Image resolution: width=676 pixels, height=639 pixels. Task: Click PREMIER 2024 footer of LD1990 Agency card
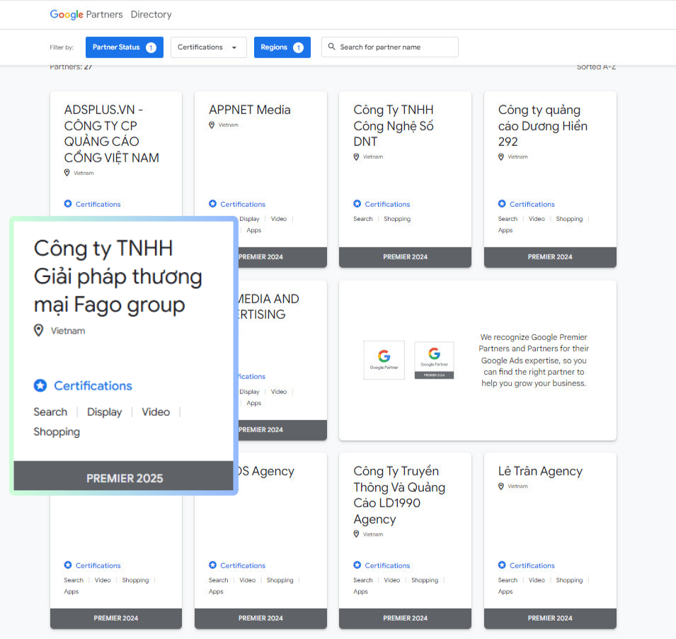coord(406,618)
